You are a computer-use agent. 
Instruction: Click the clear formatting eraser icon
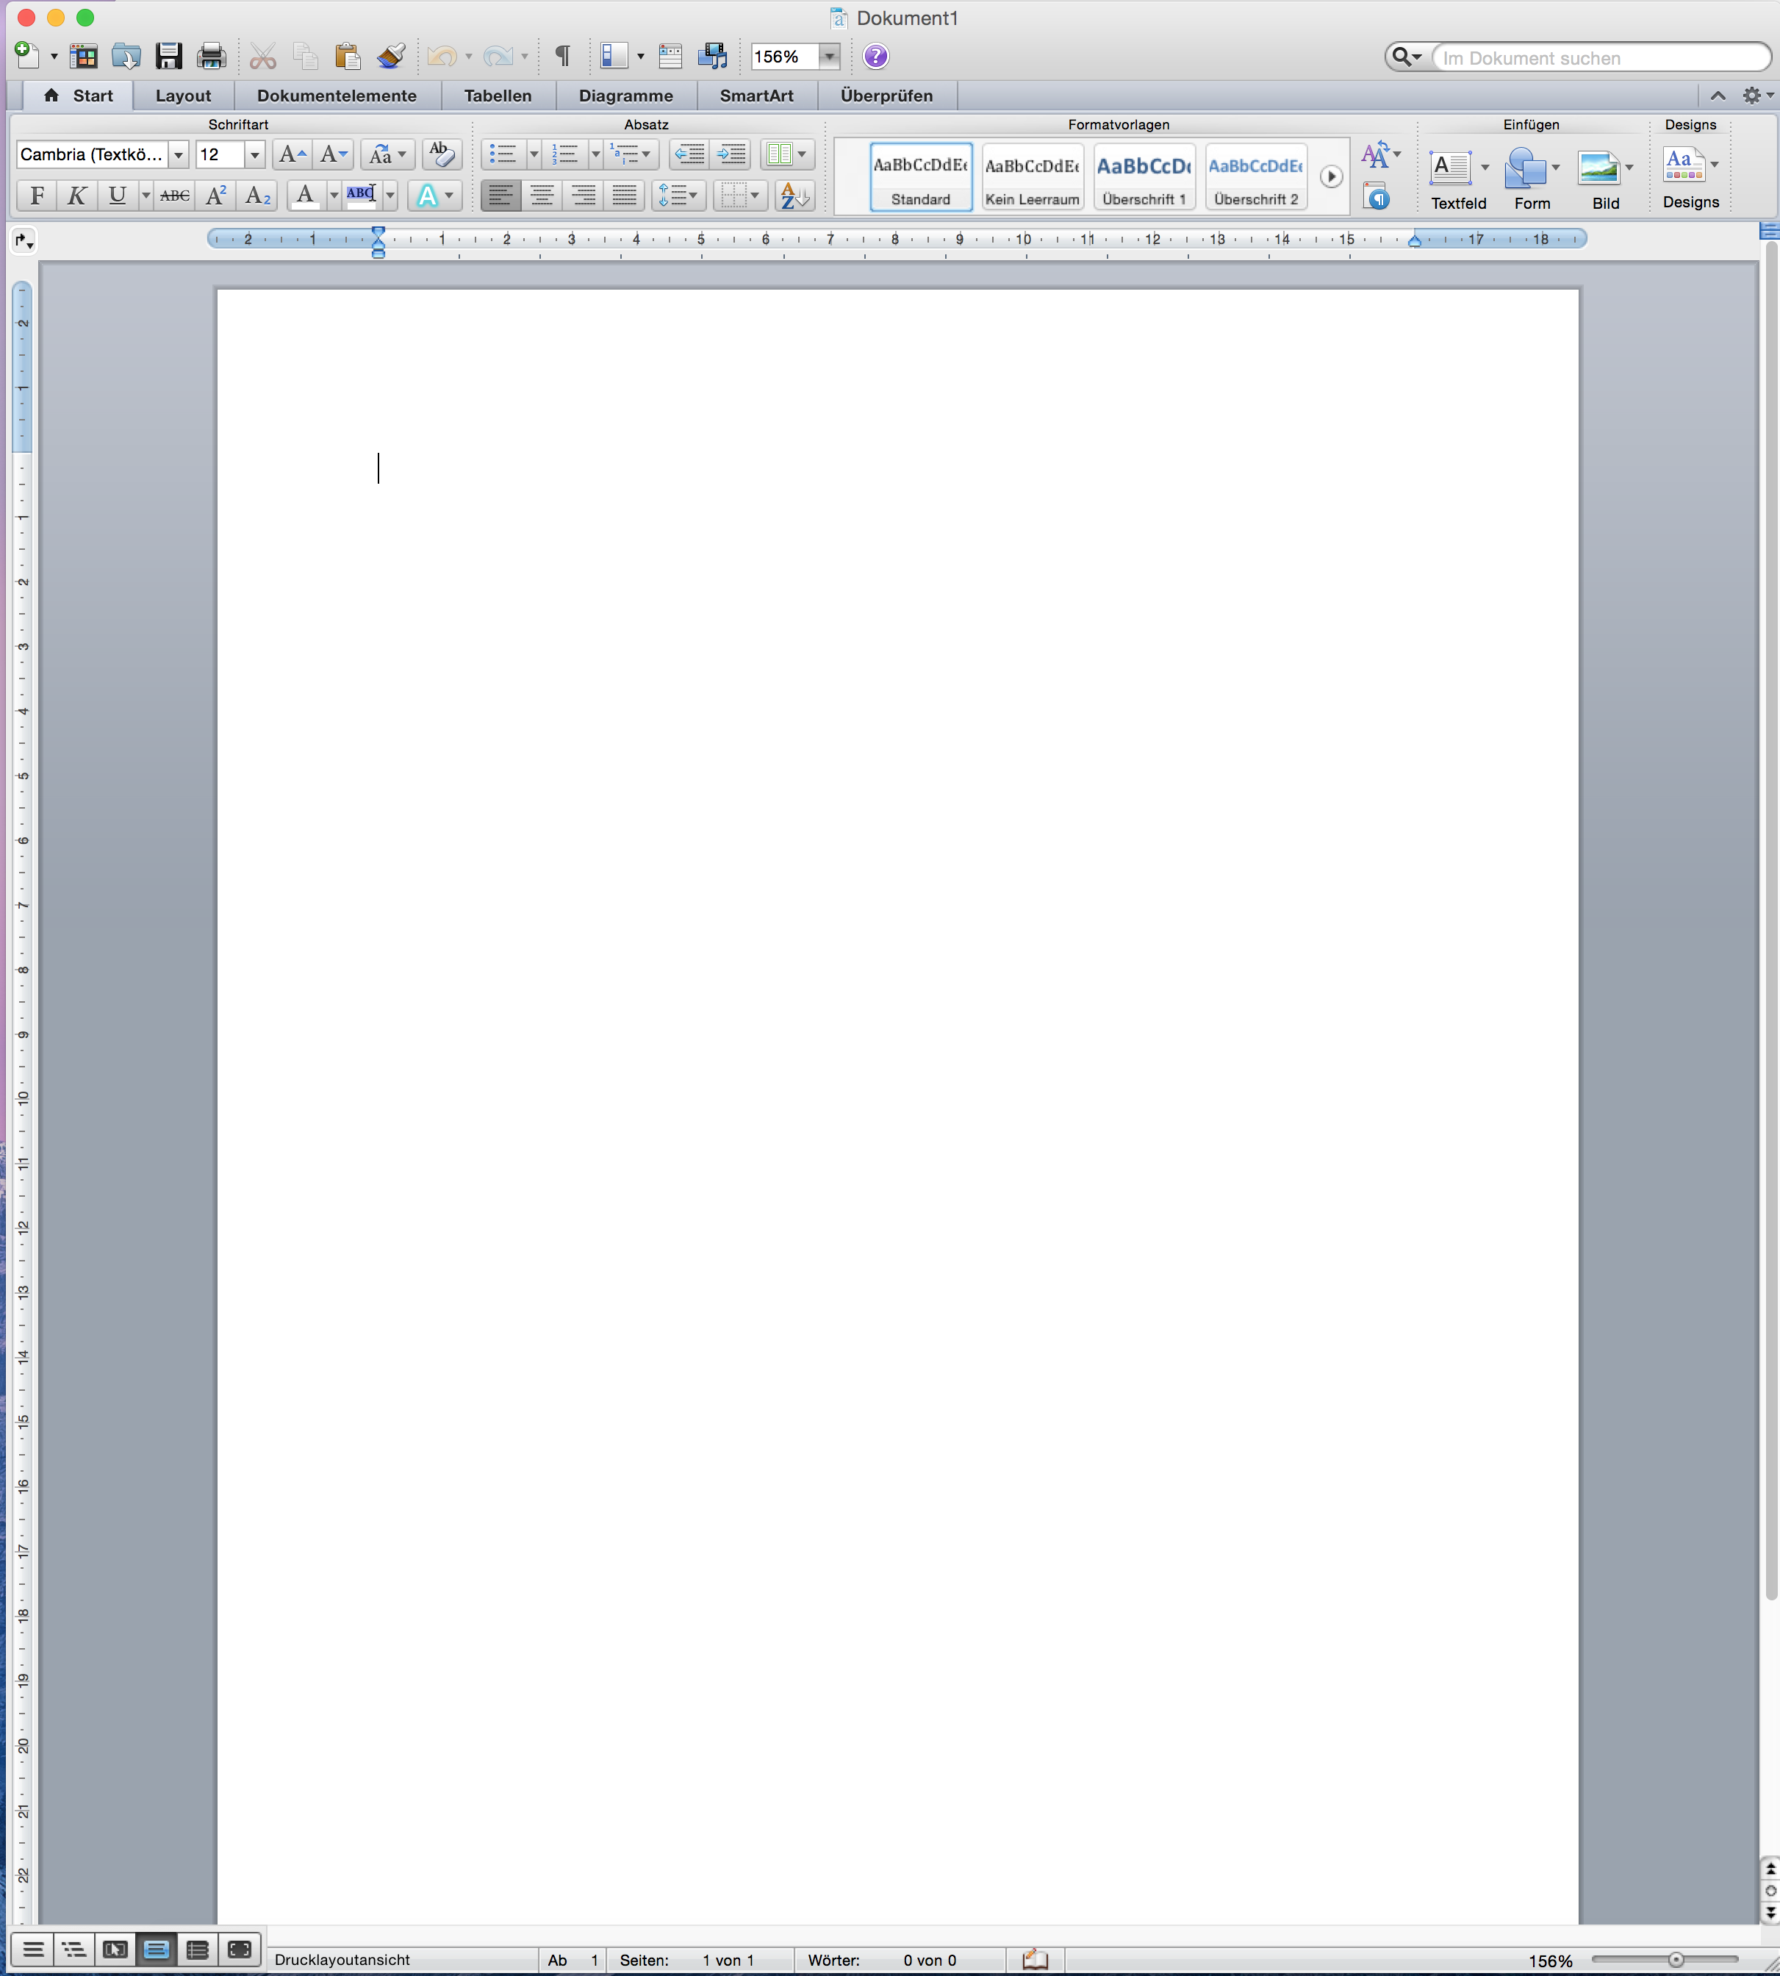point(441,154)
